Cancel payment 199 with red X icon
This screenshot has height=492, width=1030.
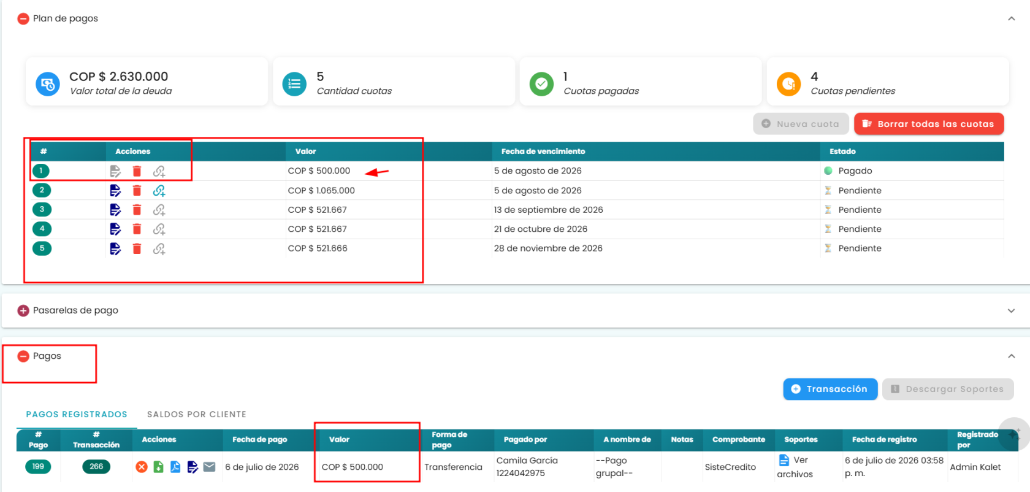pyautogui.click(x=142, y=467)
